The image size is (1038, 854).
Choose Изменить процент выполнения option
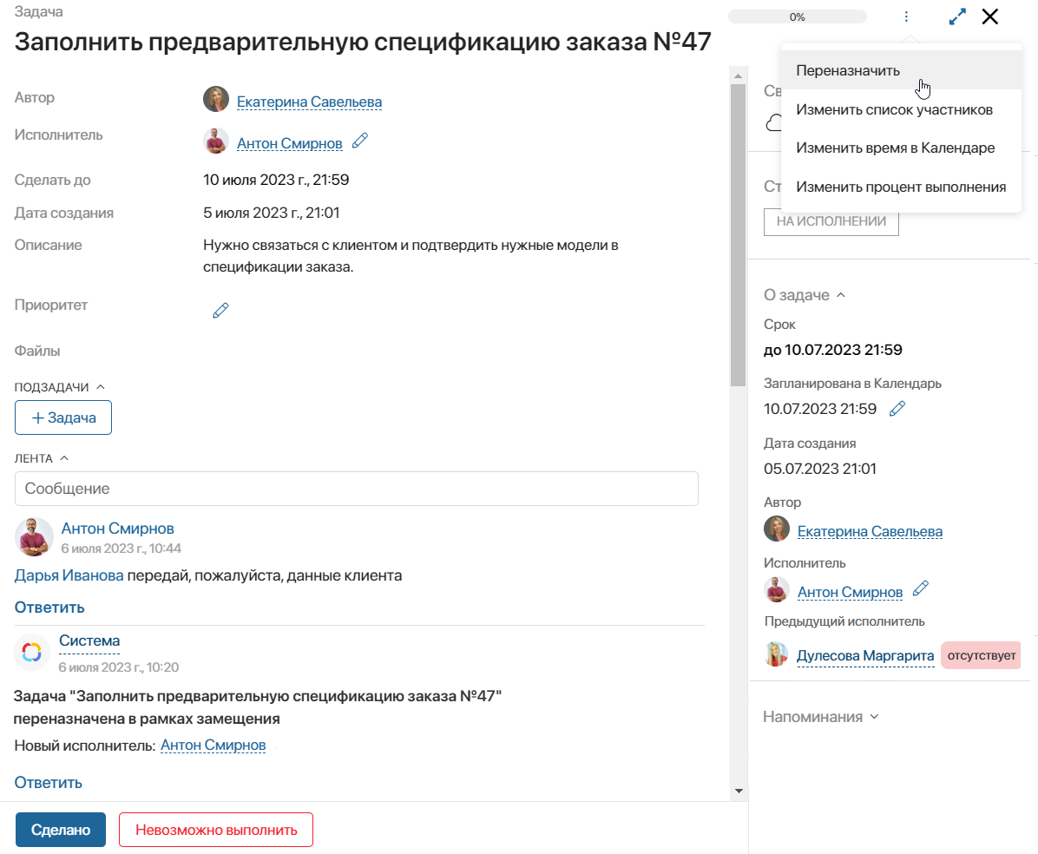click(x=901, y=187)
